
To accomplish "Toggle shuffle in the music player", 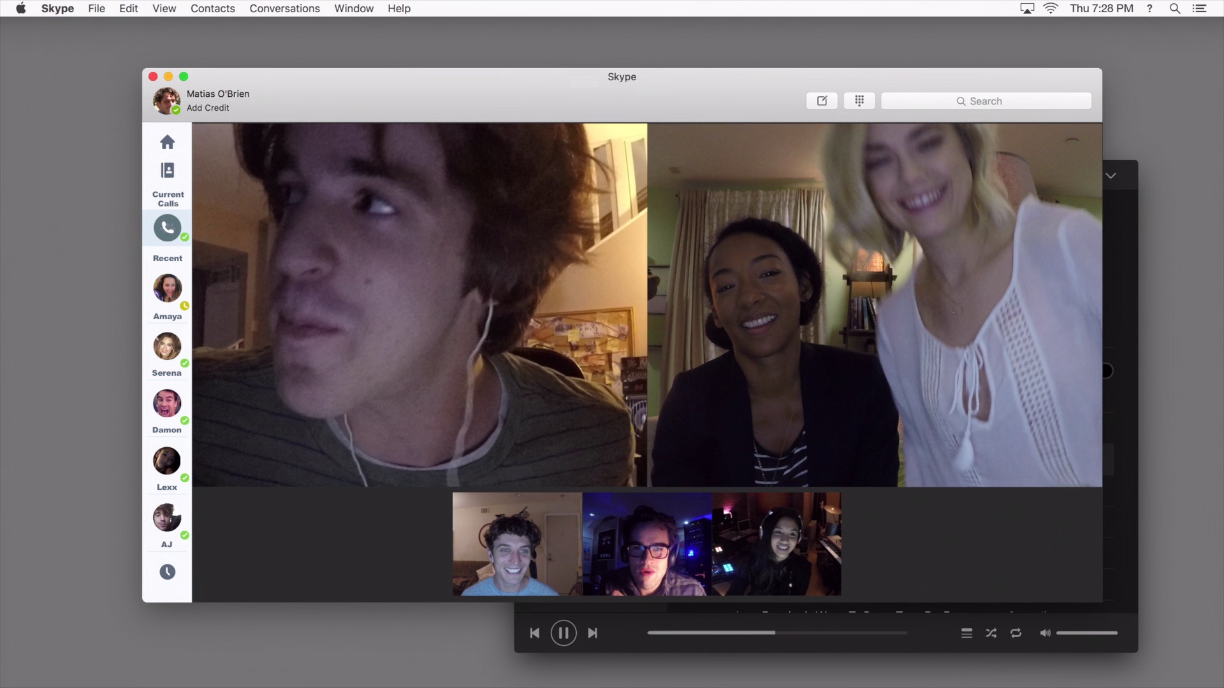I will [x=991, y=633].
